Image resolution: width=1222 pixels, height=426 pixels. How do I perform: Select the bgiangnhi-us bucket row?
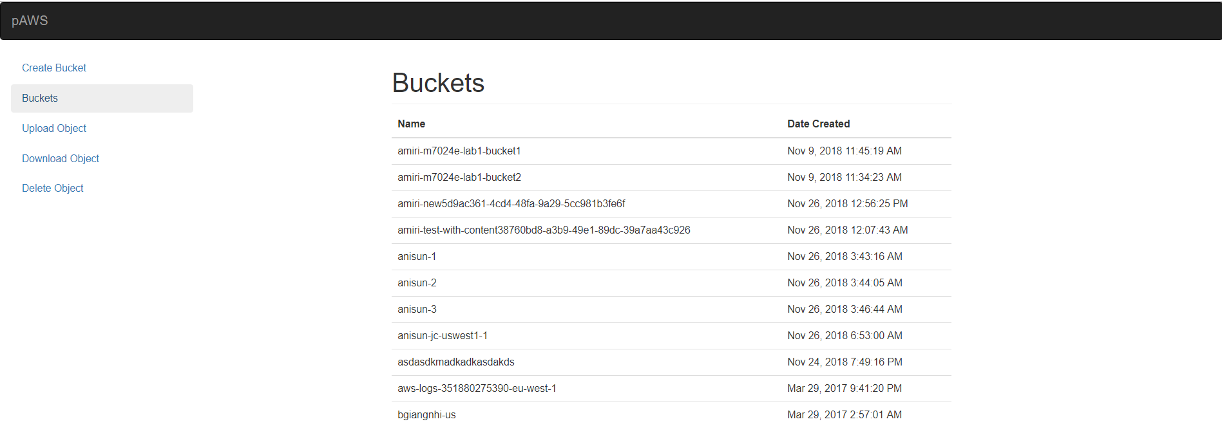pos(426,414)
